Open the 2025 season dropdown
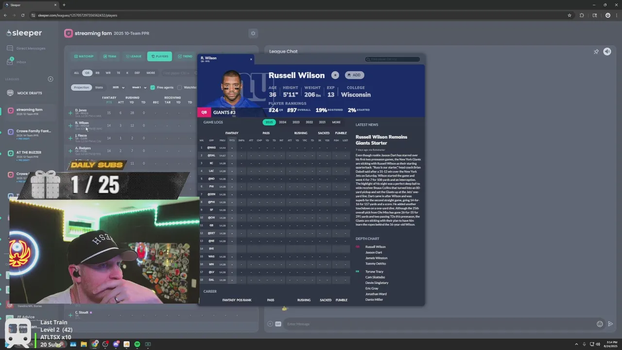The image size is (622, 350). (118, 87)
